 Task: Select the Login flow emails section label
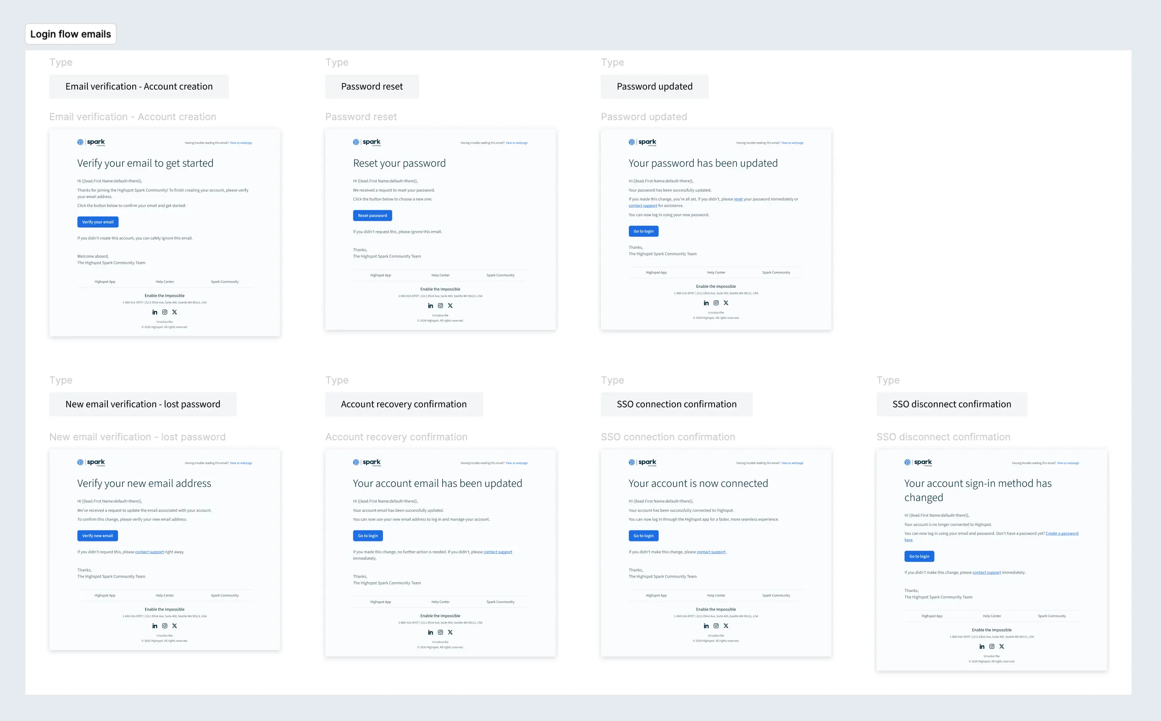pyautogui.click(x=71, y=34)
